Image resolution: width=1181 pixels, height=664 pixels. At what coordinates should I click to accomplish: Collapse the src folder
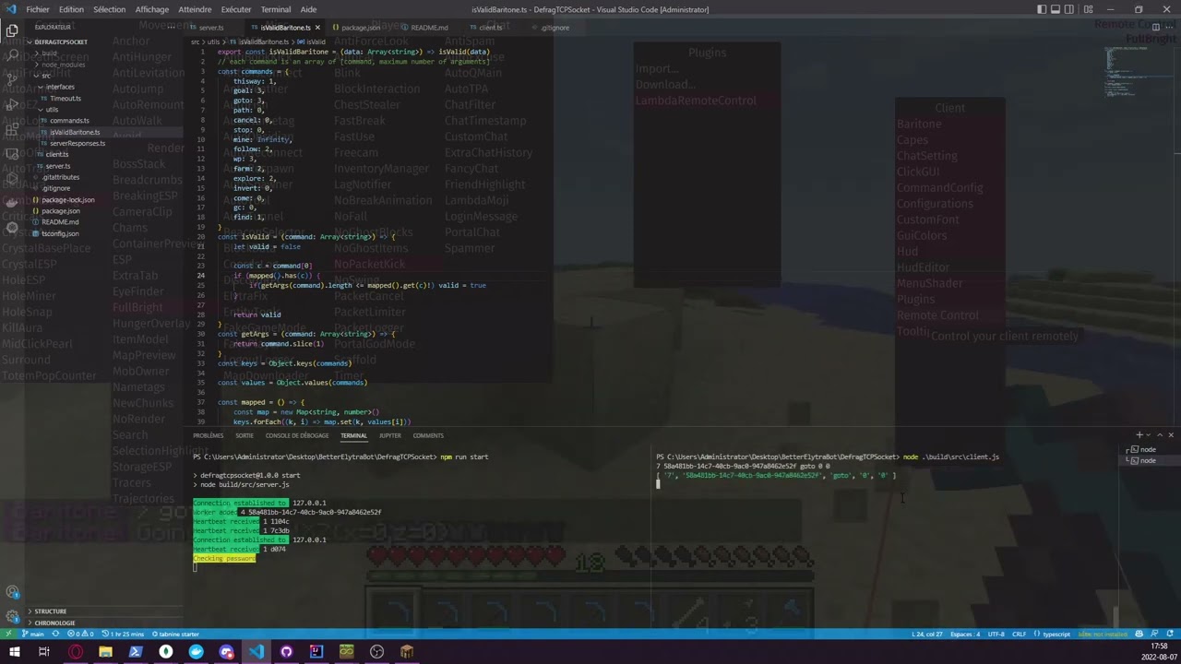pyautogui.click(x=46, y=76)
